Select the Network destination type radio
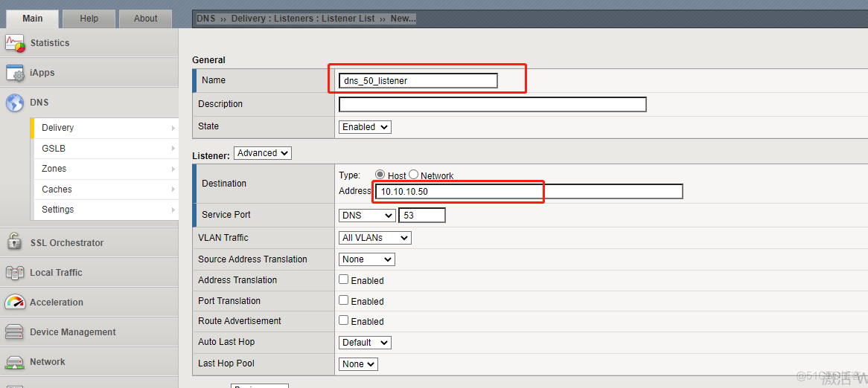Screen dimensions: 868x388 414,175
